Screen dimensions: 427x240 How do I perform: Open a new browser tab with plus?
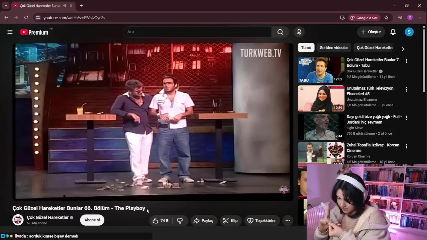(81, 6)
